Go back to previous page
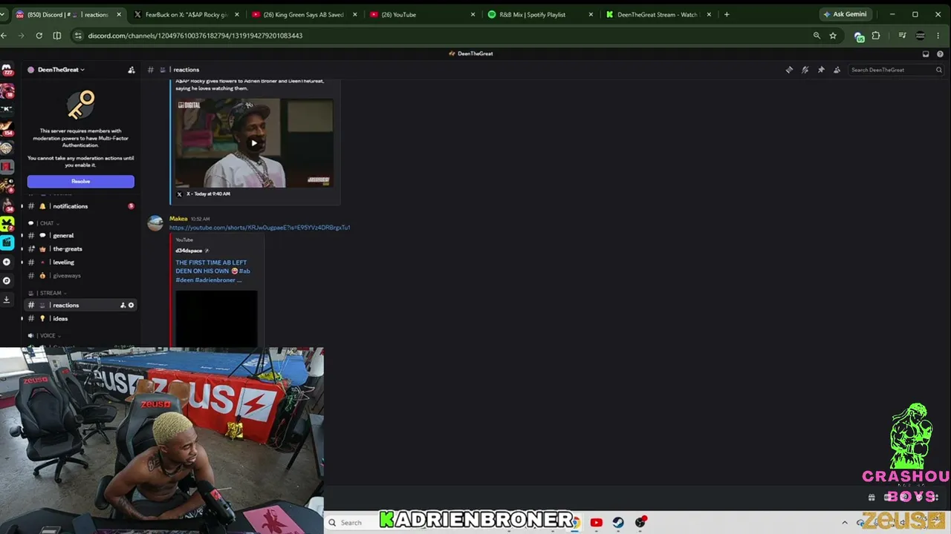The width and height of the screenshot is (951, 534). (x=4, y=36)
